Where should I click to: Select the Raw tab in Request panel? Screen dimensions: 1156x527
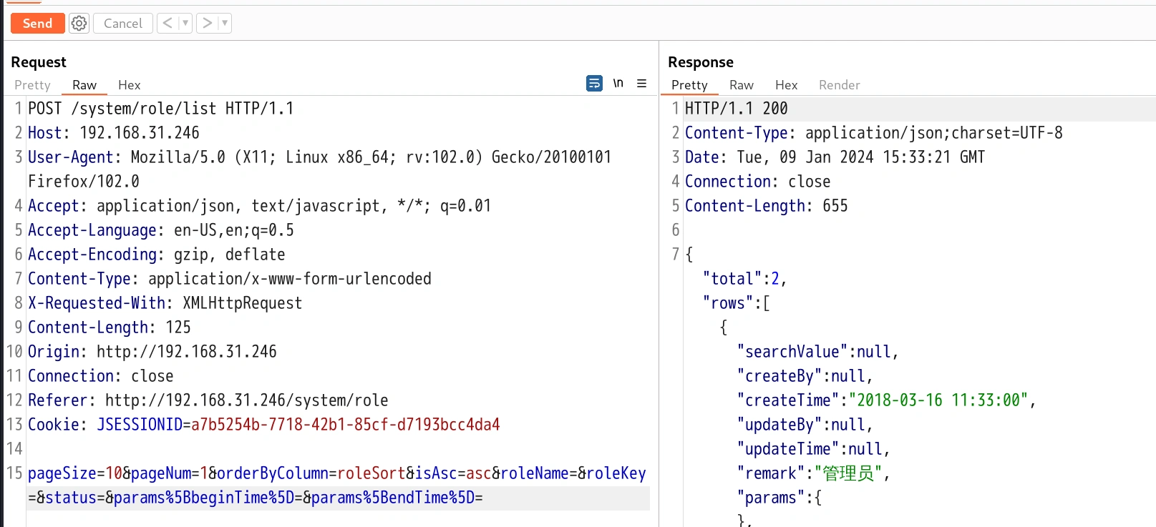click(x=84, y=85)
